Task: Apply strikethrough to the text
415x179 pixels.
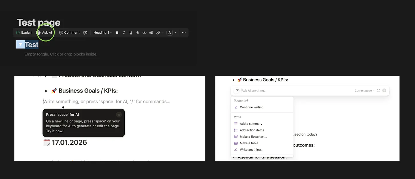Action: click(138, 33)
